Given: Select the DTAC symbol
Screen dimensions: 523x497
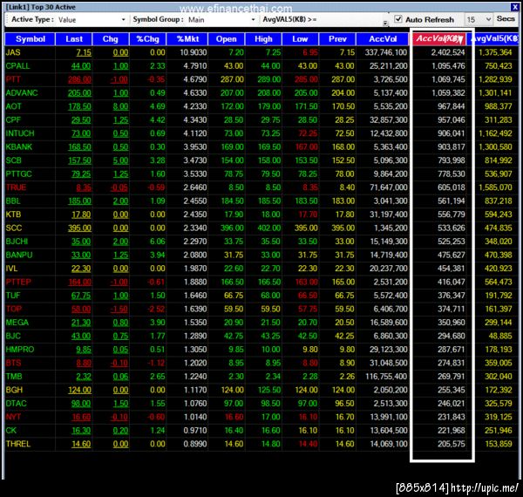Looking at the screenshot, I should click(x=16, y=404).
